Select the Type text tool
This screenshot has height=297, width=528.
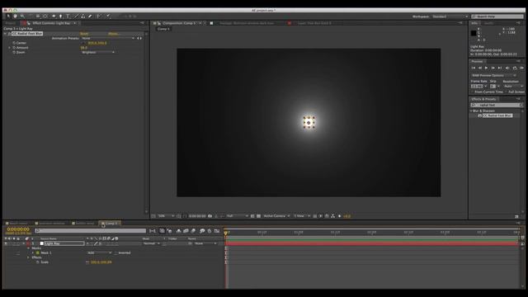pyautogui.click(x=68, y=16)
